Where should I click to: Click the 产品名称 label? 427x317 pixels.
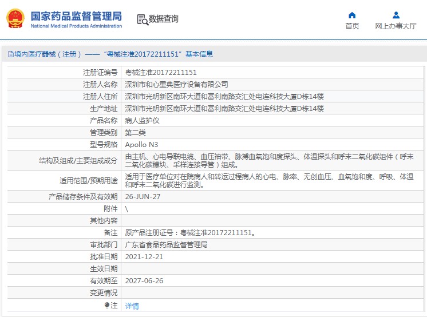pyautogui.click(x=104, y=120)
